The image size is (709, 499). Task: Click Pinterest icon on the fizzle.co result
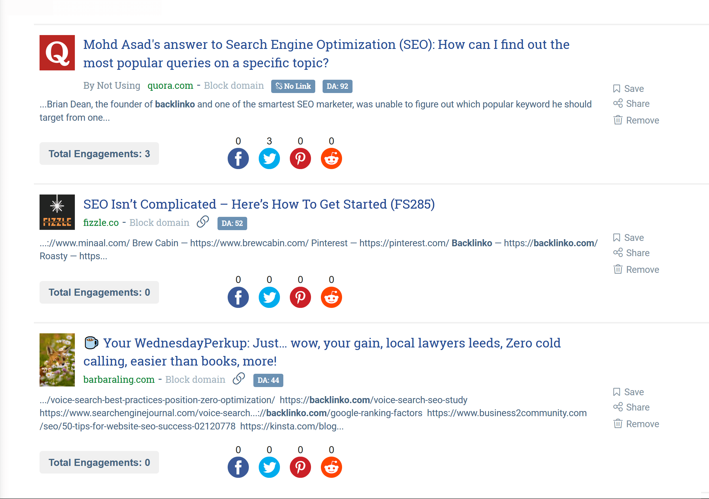click(x=300, y=297)
